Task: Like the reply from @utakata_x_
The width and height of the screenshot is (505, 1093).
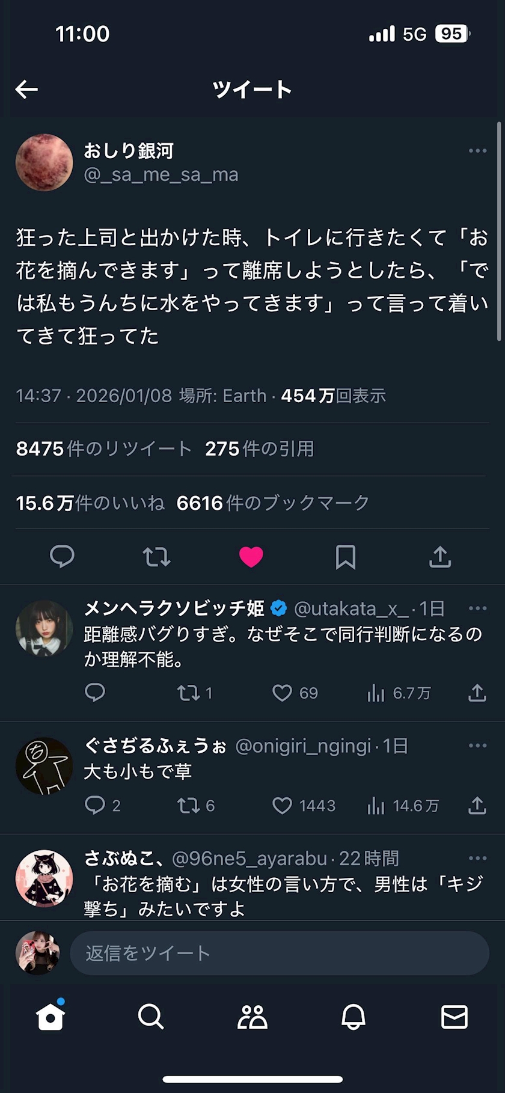Action: [282, 693]
